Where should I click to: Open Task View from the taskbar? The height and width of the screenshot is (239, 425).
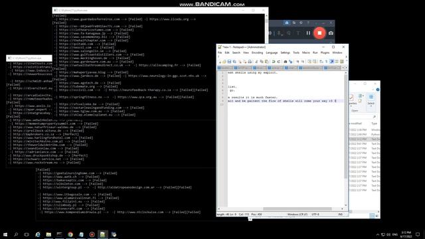(x=27, y=234)
